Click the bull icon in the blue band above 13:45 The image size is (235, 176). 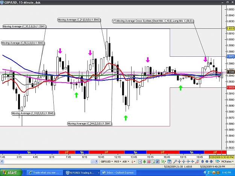coord(135,152)
